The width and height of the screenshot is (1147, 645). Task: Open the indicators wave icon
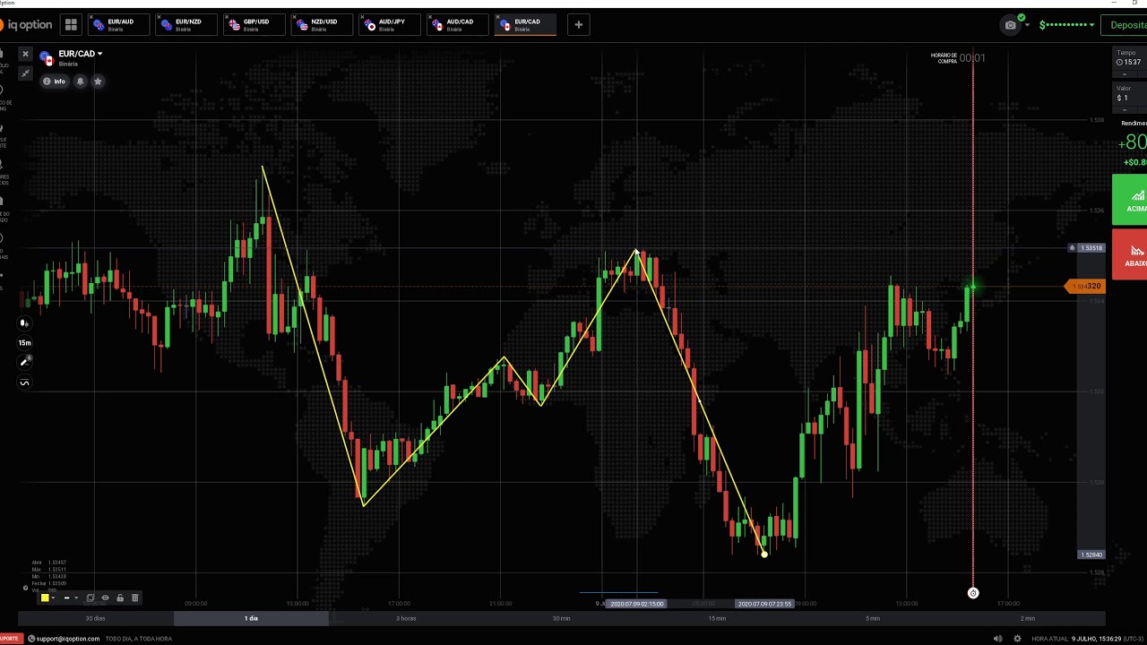click(x=24, y=383)
